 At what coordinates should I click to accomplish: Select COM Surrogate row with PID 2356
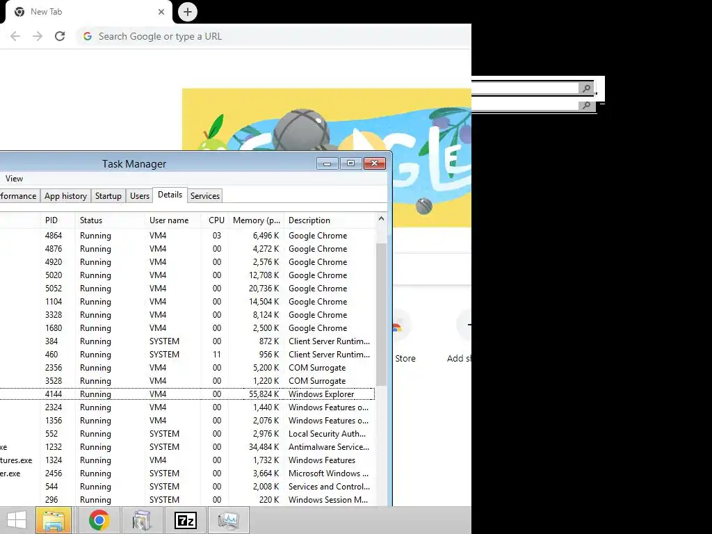188,367
